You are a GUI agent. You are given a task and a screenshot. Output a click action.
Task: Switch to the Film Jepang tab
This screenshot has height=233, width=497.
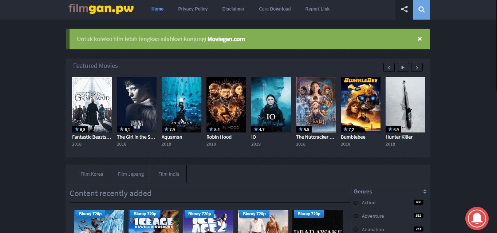[130, 174]
